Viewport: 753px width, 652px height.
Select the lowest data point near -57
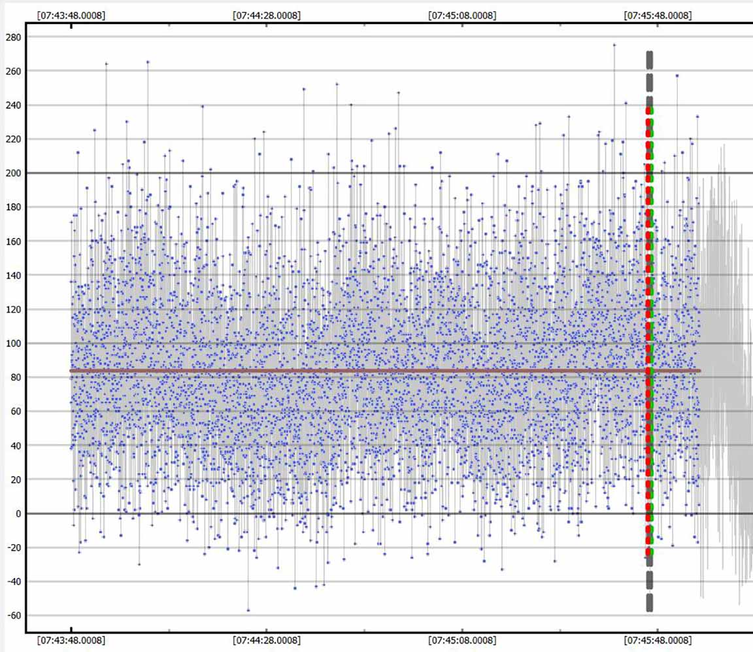(248, 610)
